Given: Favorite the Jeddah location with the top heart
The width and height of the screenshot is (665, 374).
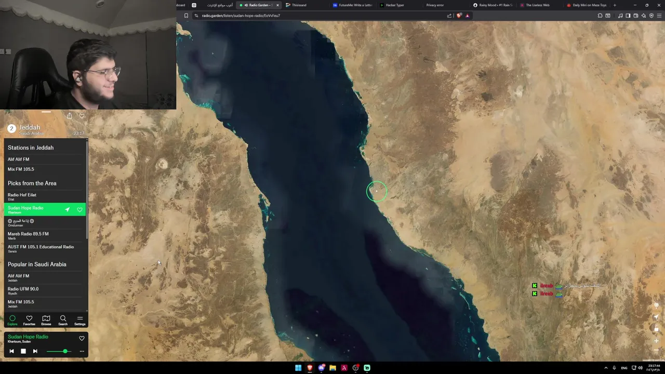Looking at the screenshot, I should [82, 116].
